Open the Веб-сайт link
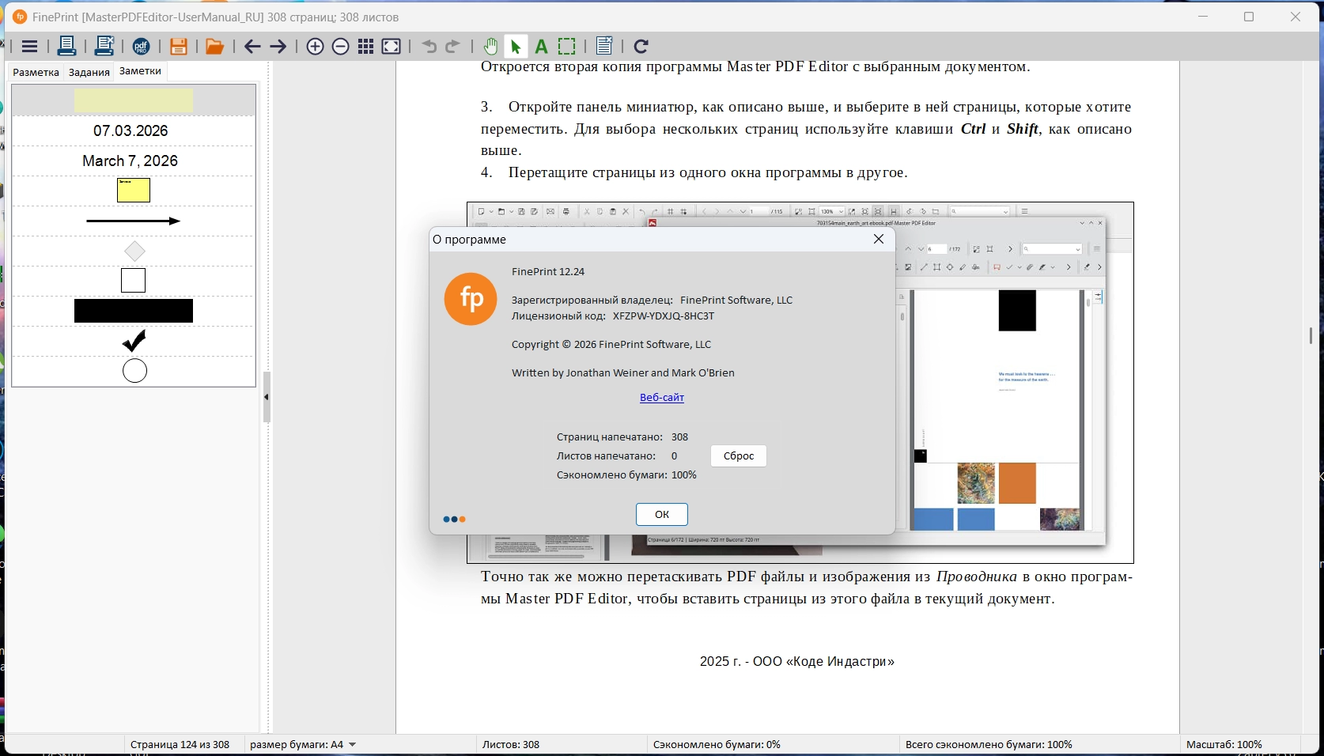Screen dimensions: 1324x756 662,398
